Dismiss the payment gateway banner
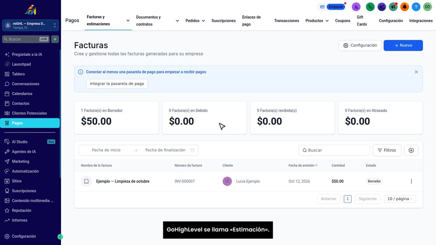 click(416, 72)
